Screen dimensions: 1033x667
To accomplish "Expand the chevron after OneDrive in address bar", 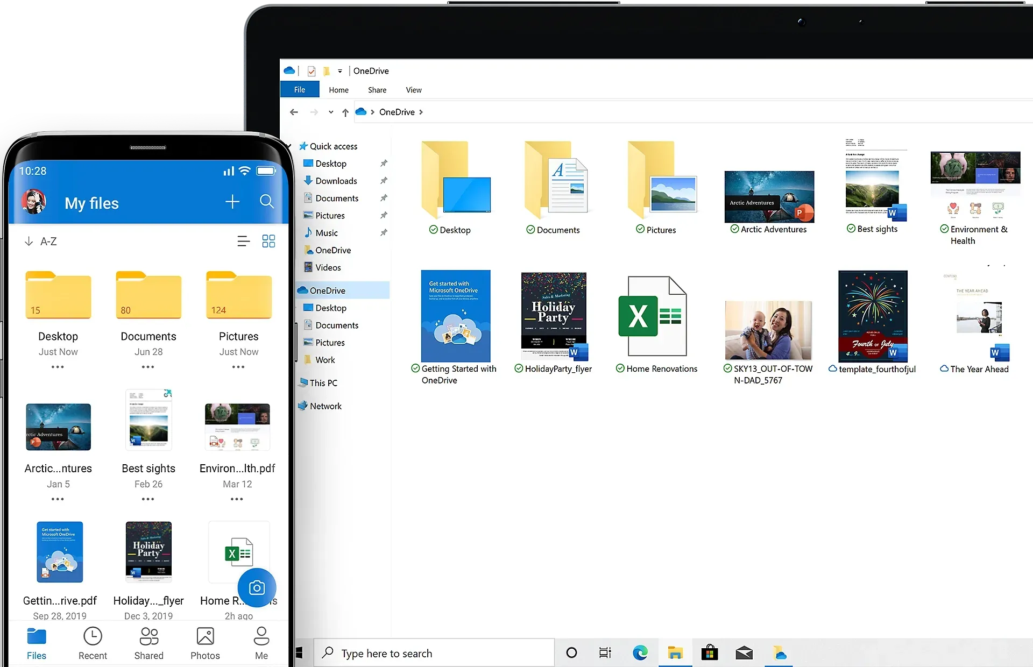I will [x=421, y=112].
